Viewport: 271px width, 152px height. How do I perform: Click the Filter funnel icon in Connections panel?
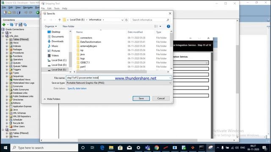(16, 24)
